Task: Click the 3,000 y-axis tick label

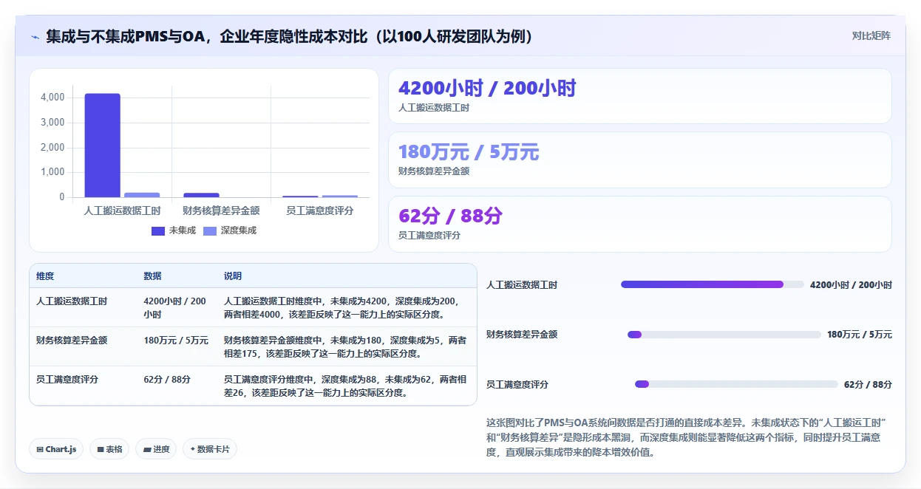Action: pyautogui.click(x=52, y=123)
